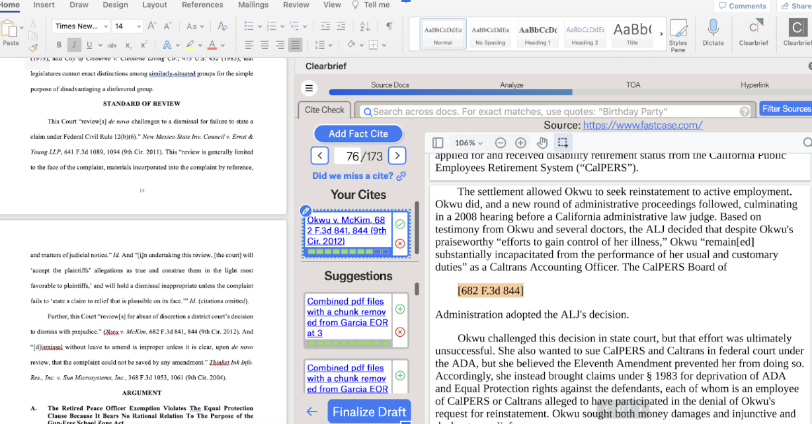The image size is (812, 424).
Task: Align text right
Action: (280, 45)
